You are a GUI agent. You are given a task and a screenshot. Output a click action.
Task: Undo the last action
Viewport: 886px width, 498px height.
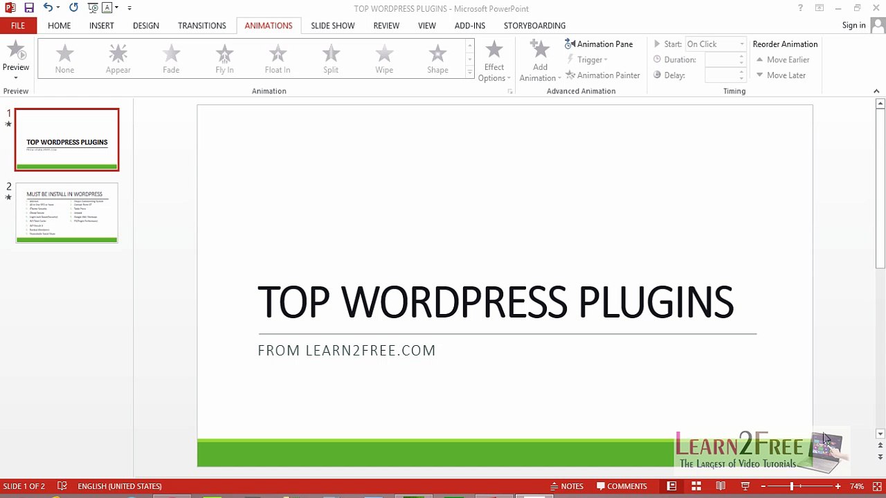(x=48, y=8)
